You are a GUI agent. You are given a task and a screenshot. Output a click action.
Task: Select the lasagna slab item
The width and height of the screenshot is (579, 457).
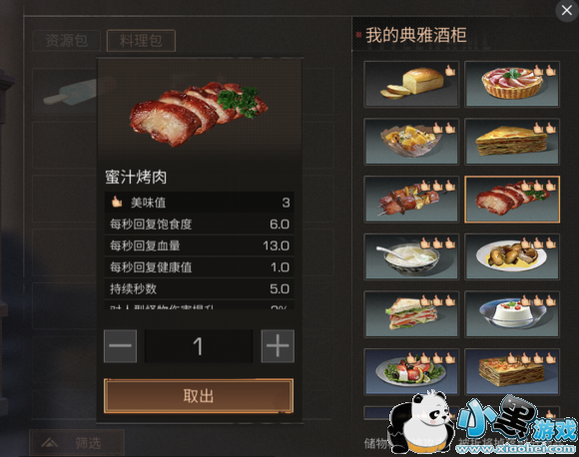pos(512,372)
